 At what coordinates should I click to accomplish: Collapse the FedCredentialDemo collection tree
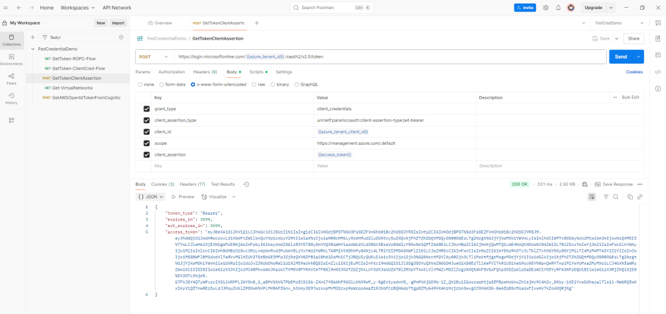point(33,49)
